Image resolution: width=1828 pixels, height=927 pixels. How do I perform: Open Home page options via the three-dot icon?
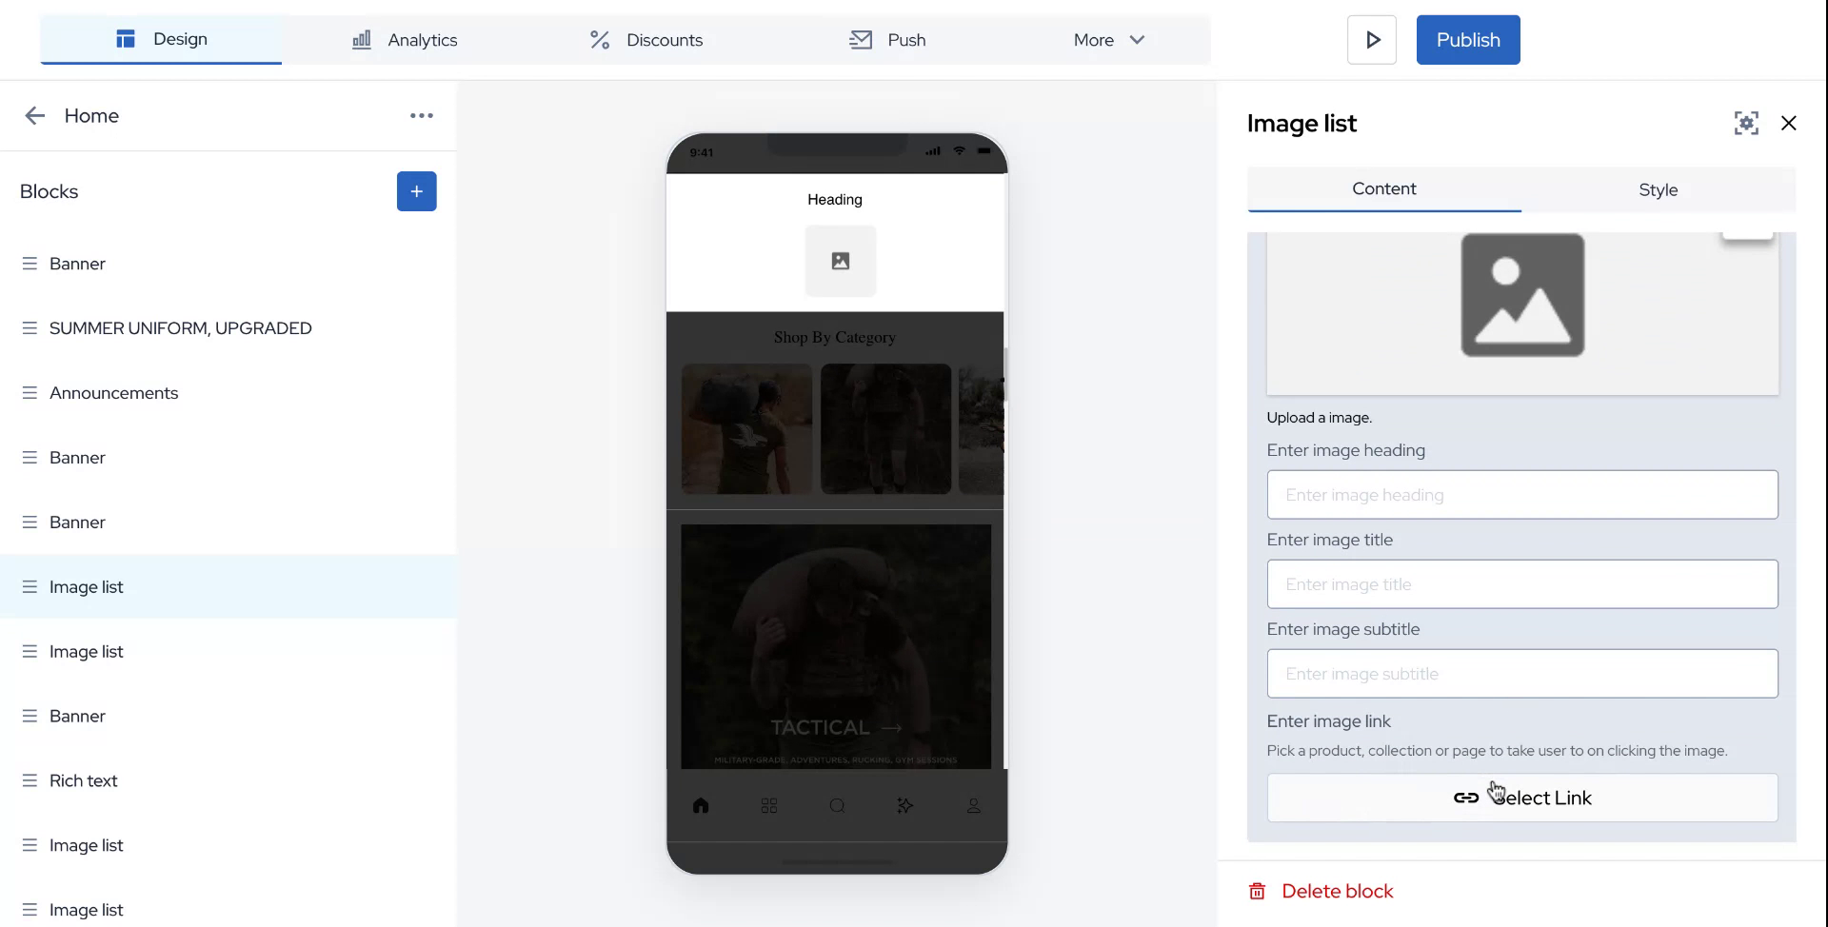click(421, 115)
